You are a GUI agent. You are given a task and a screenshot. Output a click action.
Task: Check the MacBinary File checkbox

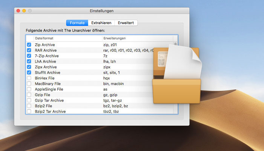[x=29, y=83]
